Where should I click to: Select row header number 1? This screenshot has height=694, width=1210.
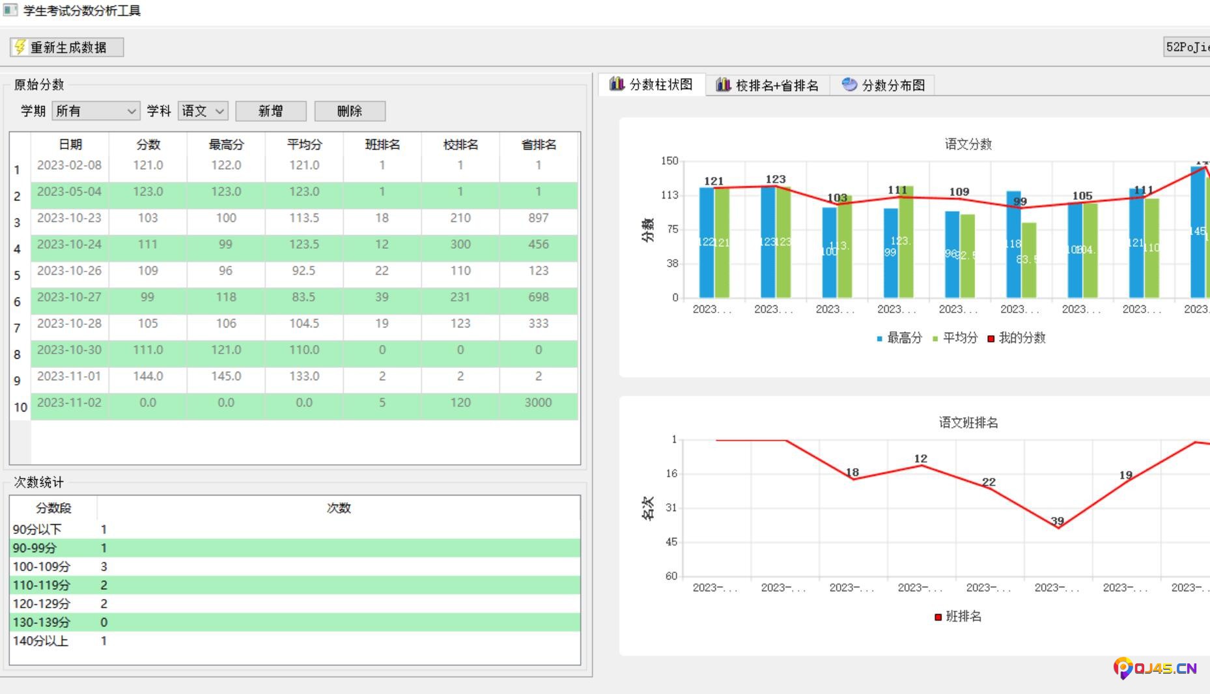tap(20, 169)
